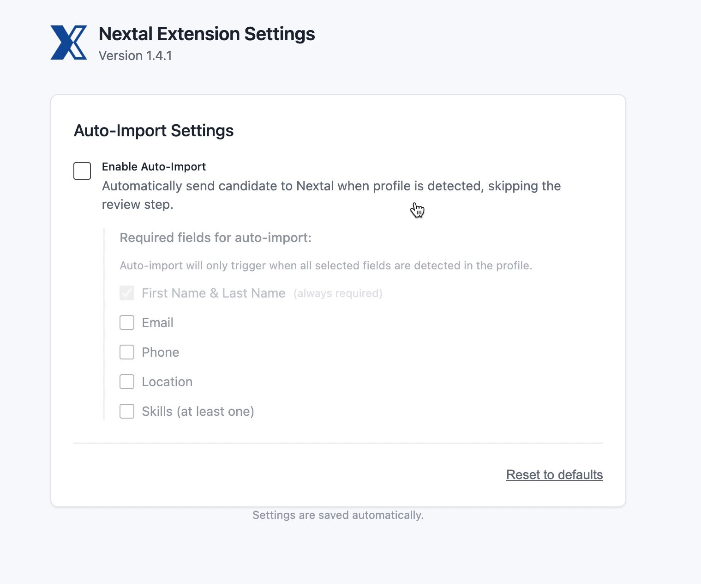Check the Skills (at least one) option
Screen dimensions: 701x584
click(126, 411)
